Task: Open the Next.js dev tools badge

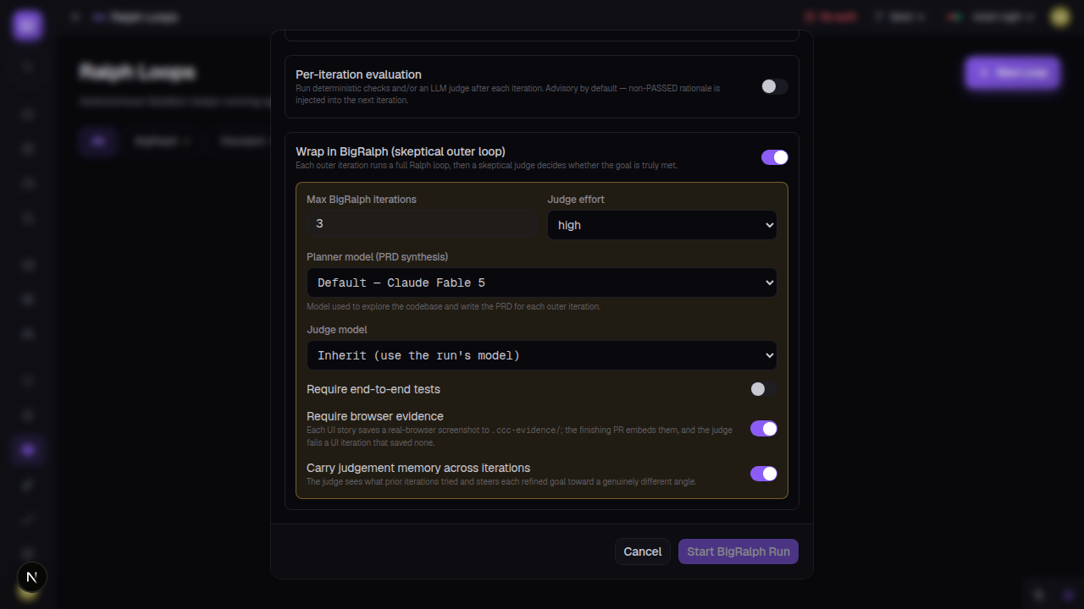Action: tap(32, 578)
